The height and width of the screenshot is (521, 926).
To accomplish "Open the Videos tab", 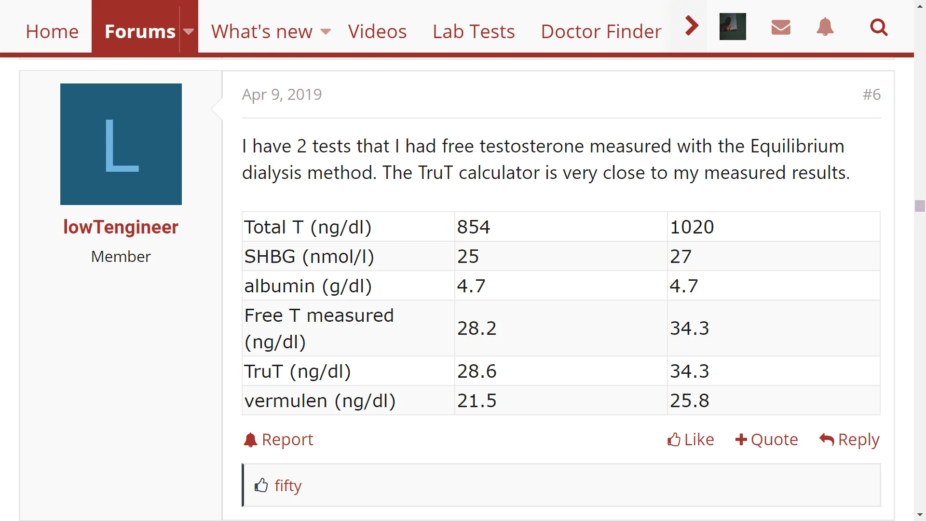I will point(377,32).
